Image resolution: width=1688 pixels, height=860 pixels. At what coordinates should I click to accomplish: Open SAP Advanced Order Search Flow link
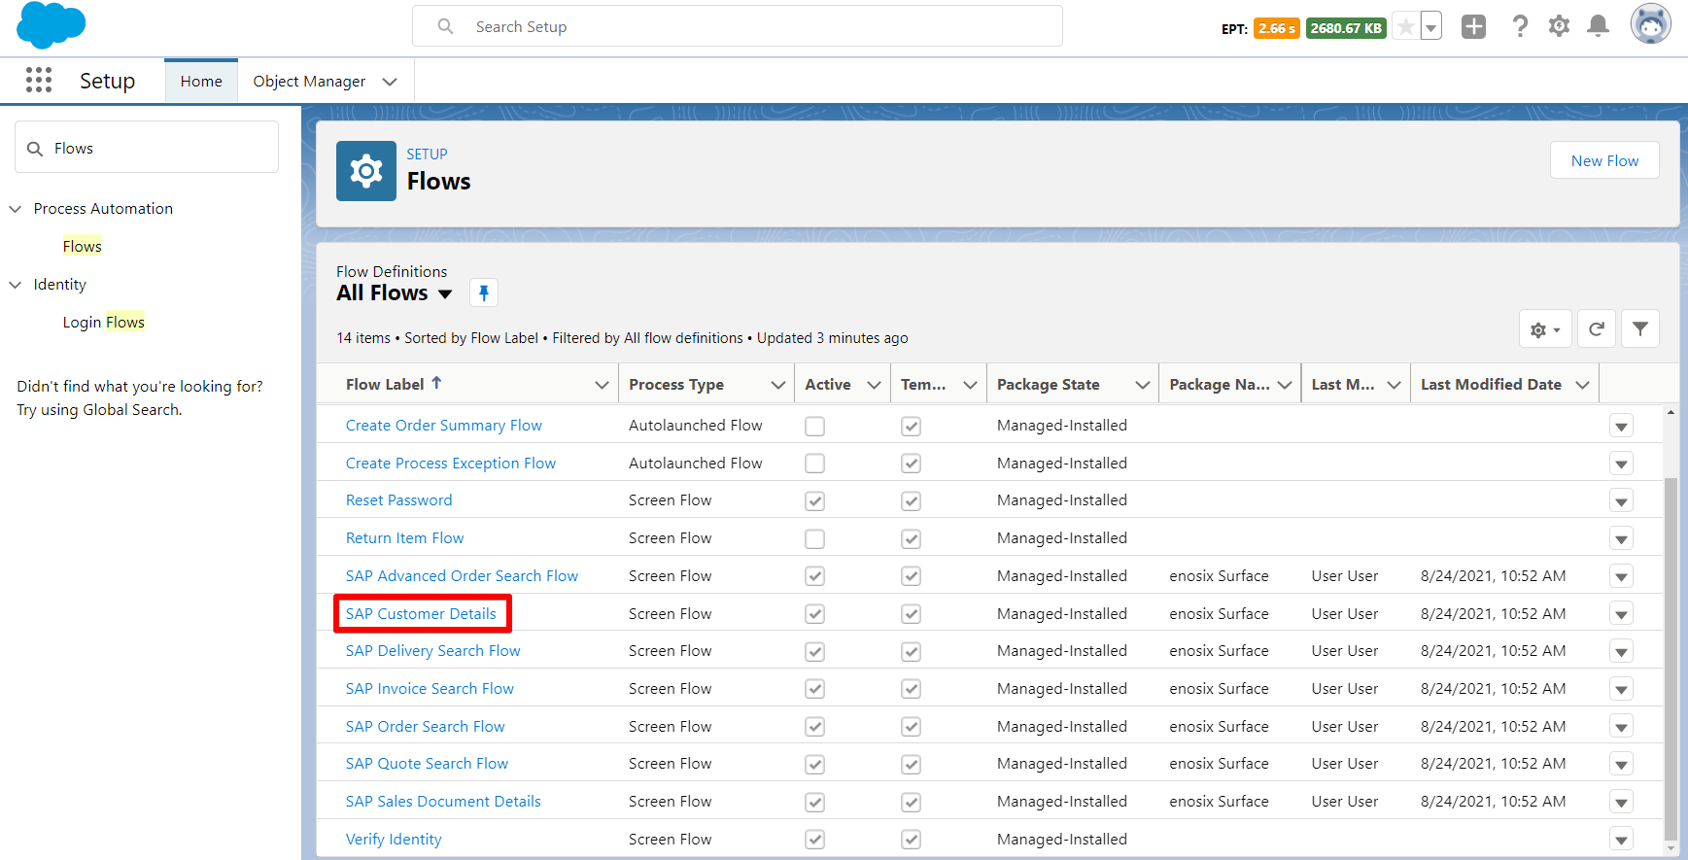coord(462,576)
